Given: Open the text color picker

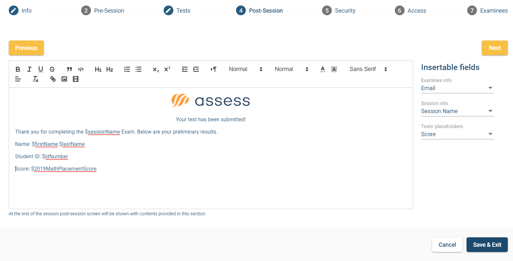Looking at the screenshot, I should [x=322, y=69].
